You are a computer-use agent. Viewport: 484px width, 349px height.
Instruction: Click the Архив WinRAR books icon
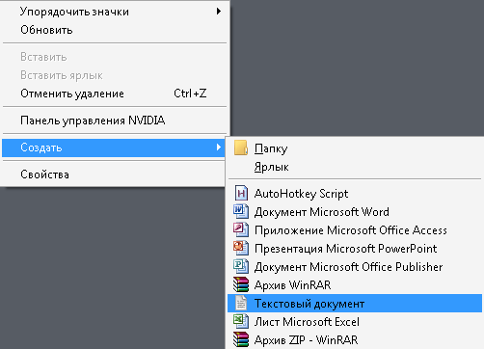241,284
